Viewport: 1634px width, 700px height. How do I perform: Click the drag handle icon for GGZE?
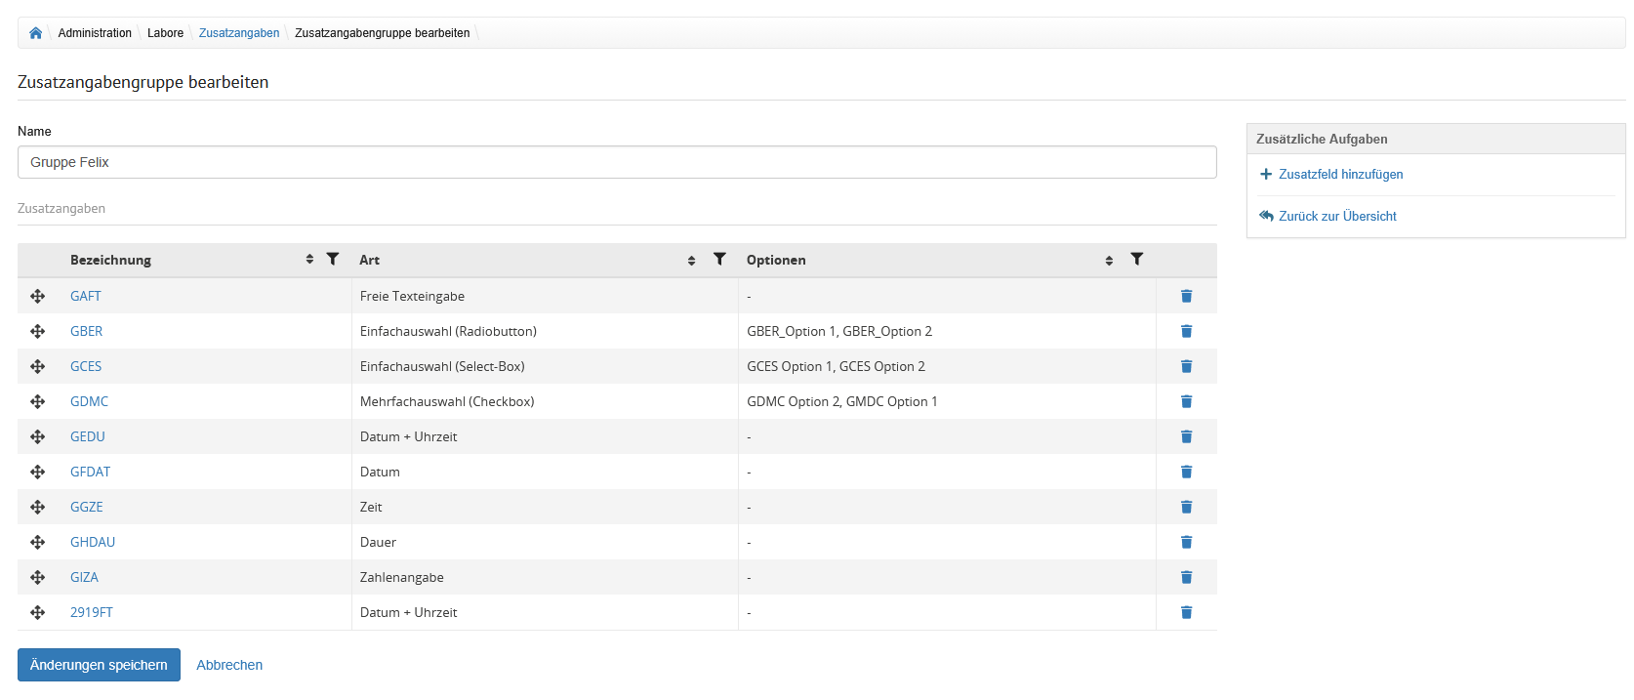(38, 507)
